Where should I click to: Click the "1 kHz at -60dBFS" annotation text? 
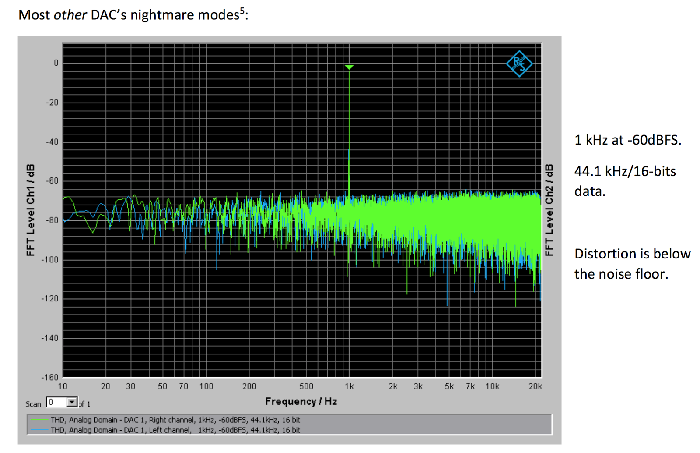(628, 140)
